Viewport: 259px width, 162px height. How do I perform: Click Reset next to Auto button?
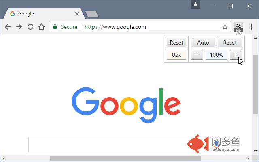click(230, 43)
